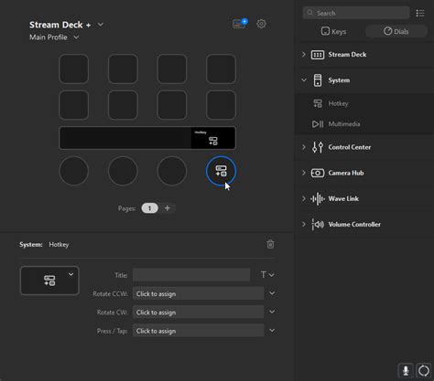This screenshot has height=381, width=434.
Task: Select the Hotkey action icon in list
Action: coord(318,103)
